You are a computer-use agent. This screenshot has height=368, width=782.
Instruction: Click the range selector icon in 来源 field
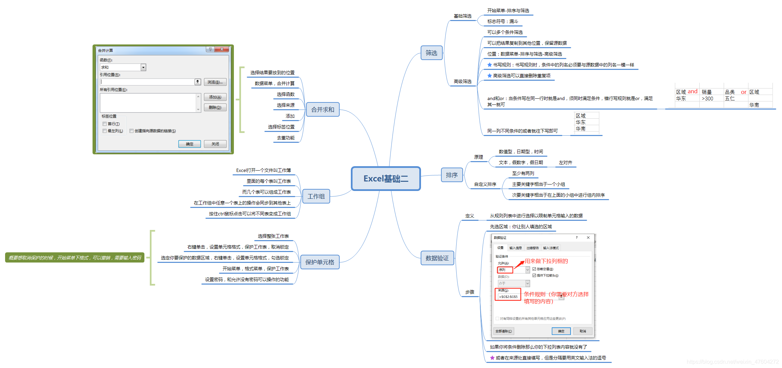coord(561,297)
